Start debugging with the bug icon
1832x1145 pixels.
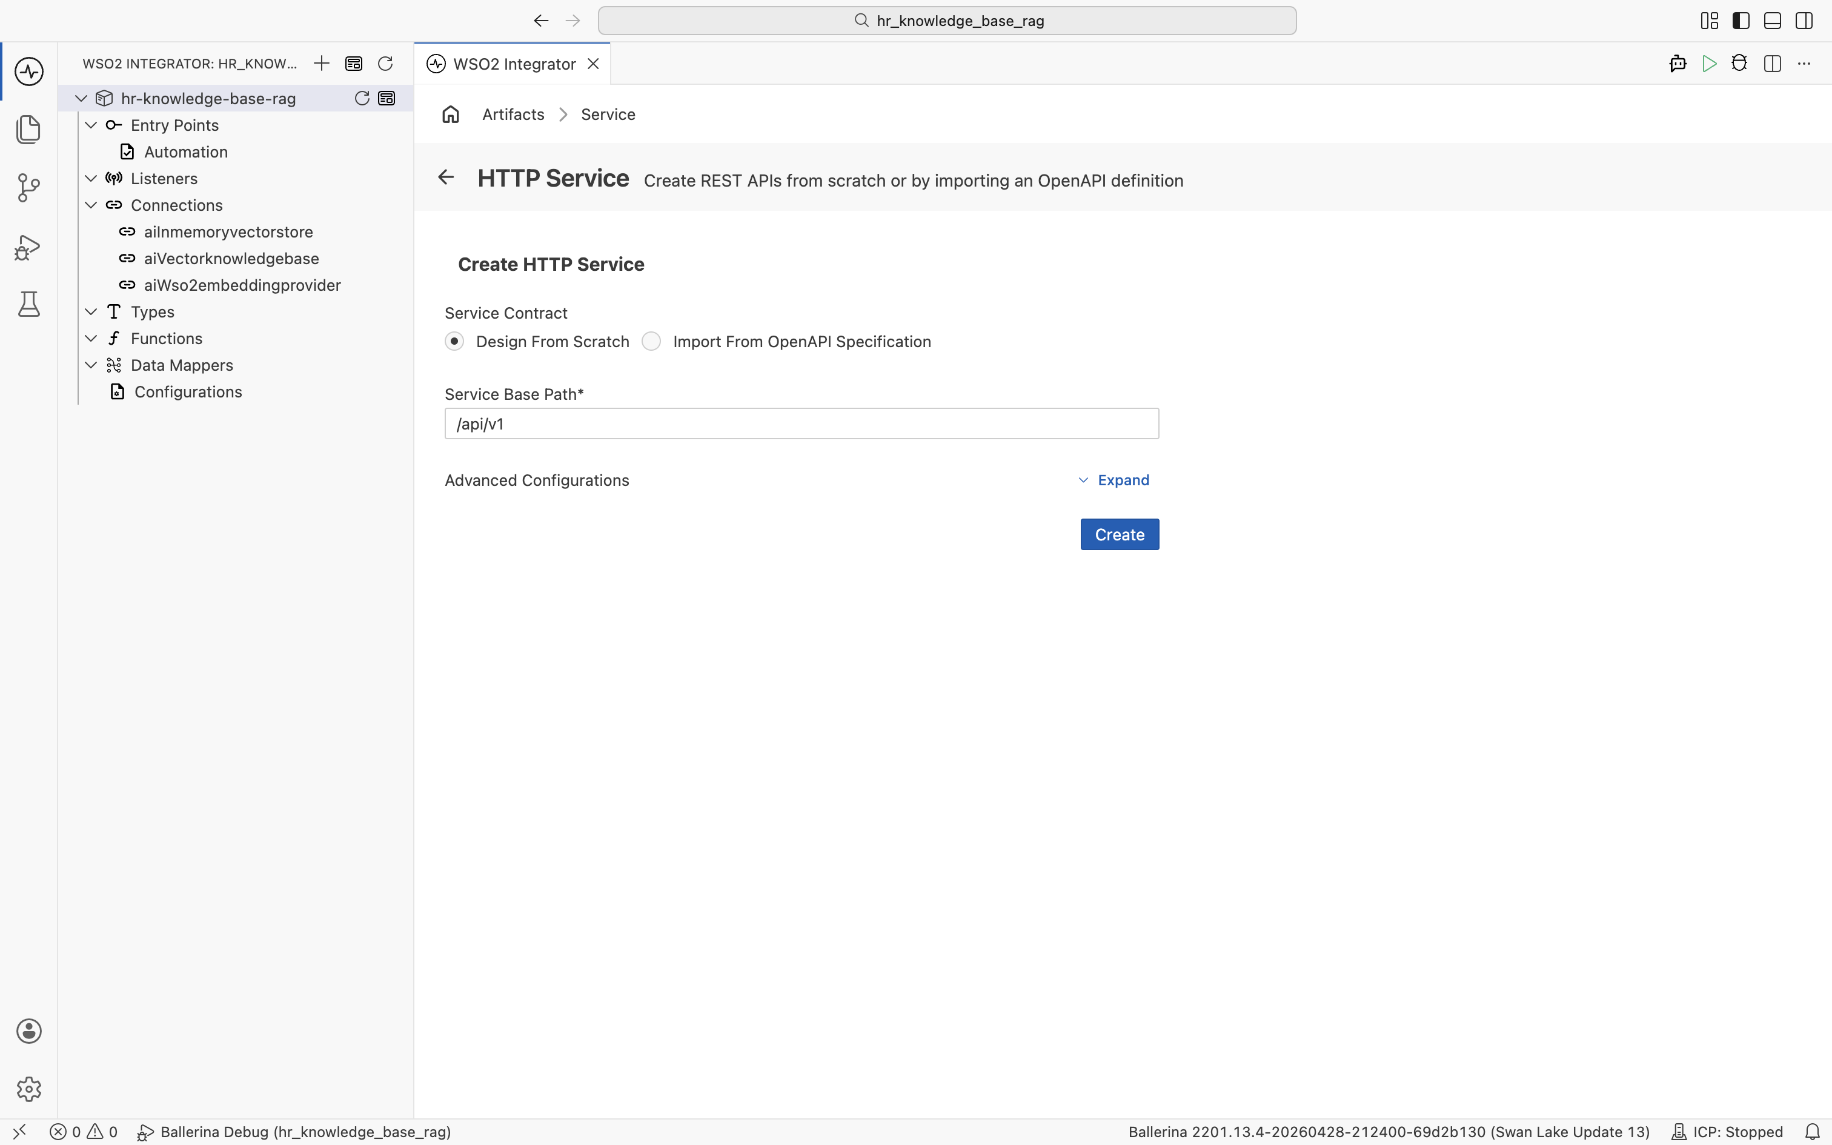tap(1740, 64)
